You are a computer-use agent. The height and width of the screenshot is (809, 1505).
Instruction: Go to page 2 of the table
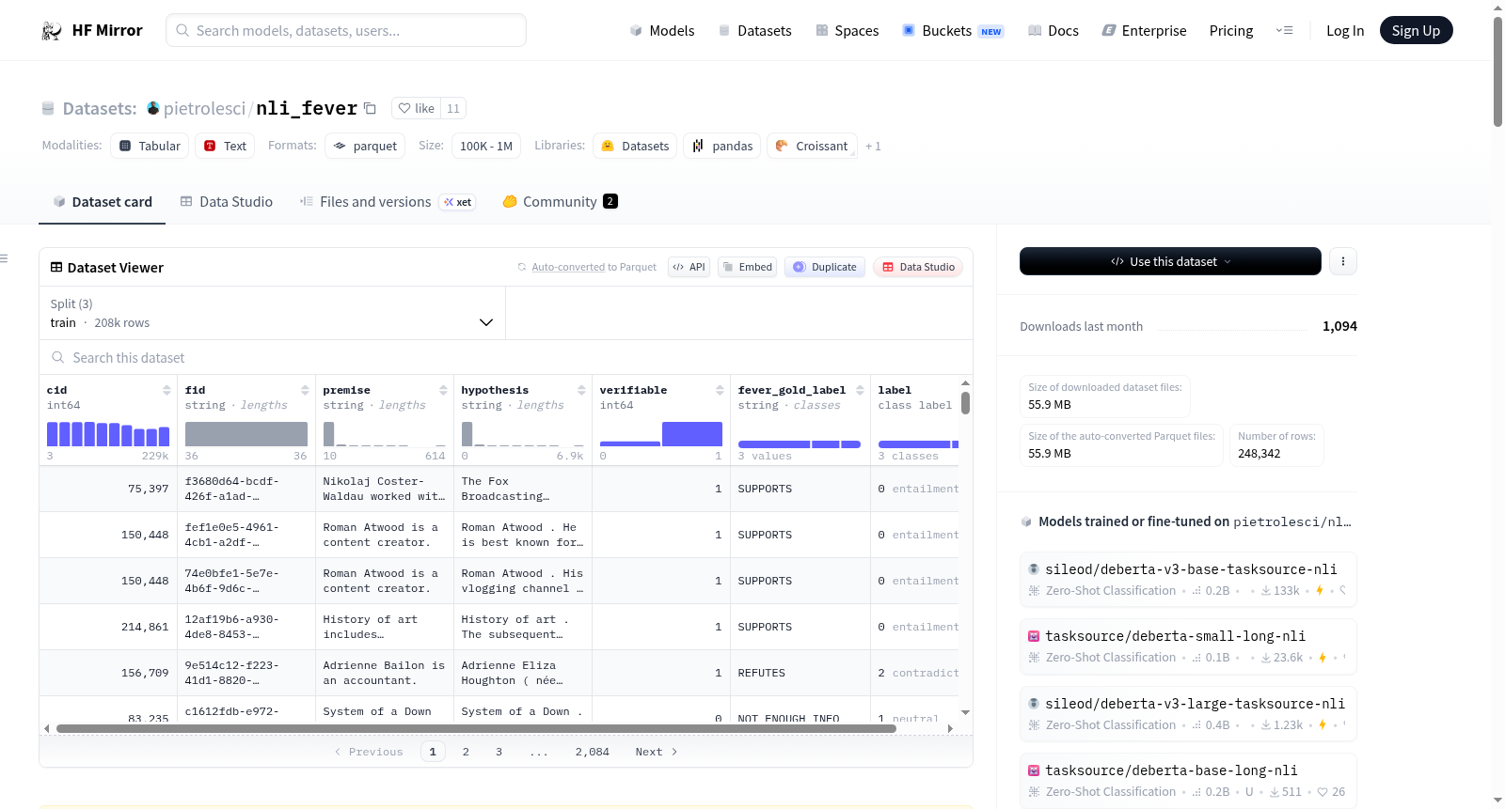pyautogui.click(x=466, y=752)
